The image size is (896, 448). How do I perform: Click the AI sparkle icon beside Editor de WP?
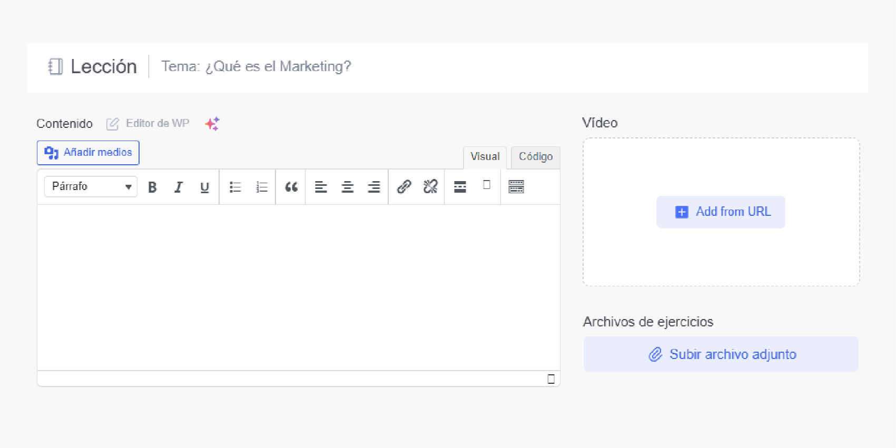212,124
